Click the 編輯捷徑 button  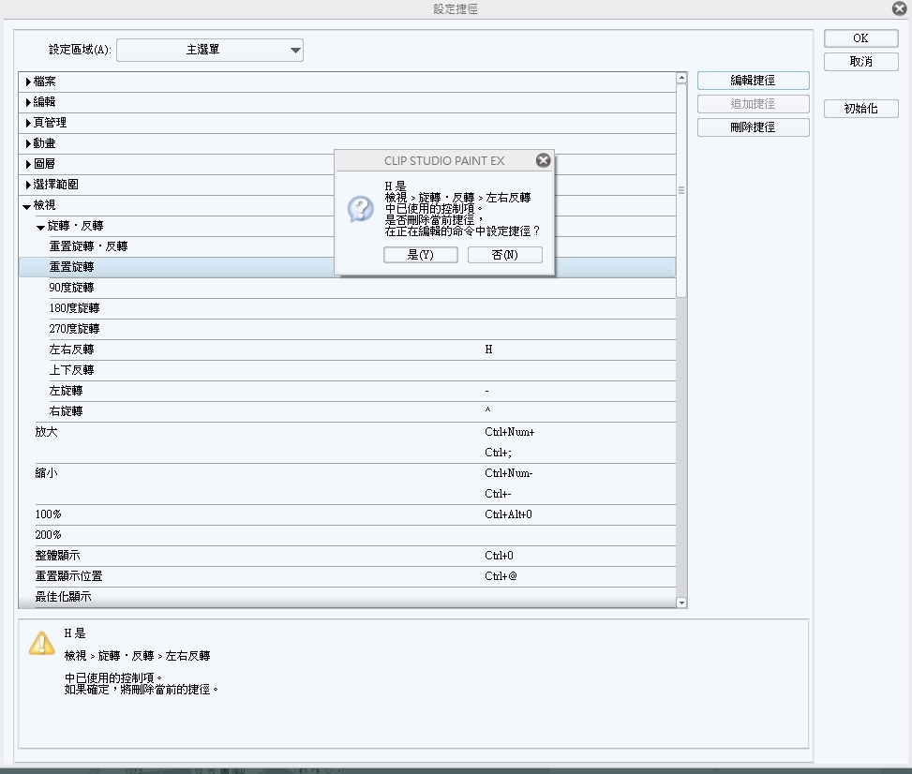tap(754, 81)
